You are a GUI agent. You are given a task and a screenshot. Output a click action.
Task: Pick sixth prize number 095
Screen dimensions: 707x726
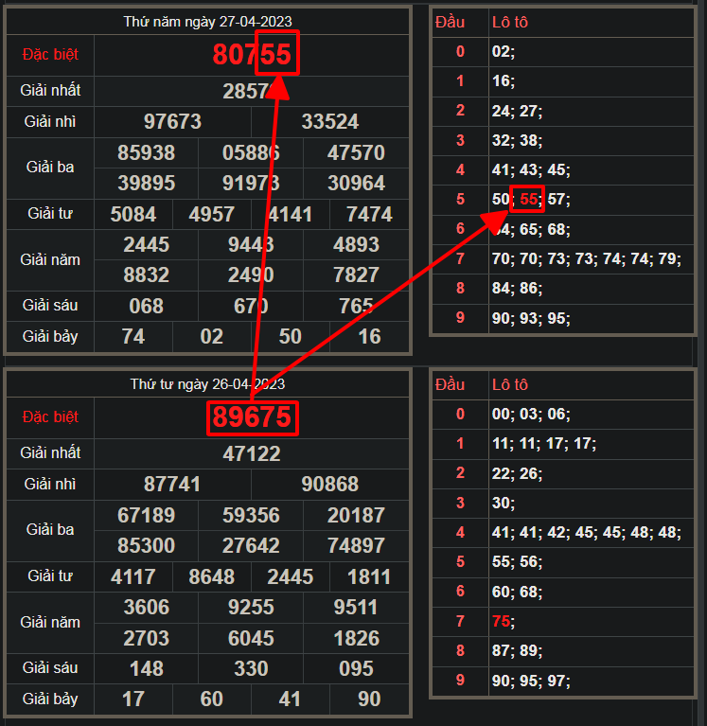[x=356, y=668]
